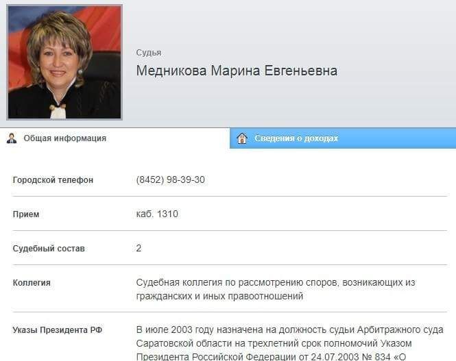Select the judicial panel number 2
This screenshot has width=456, height=361.
139,248
